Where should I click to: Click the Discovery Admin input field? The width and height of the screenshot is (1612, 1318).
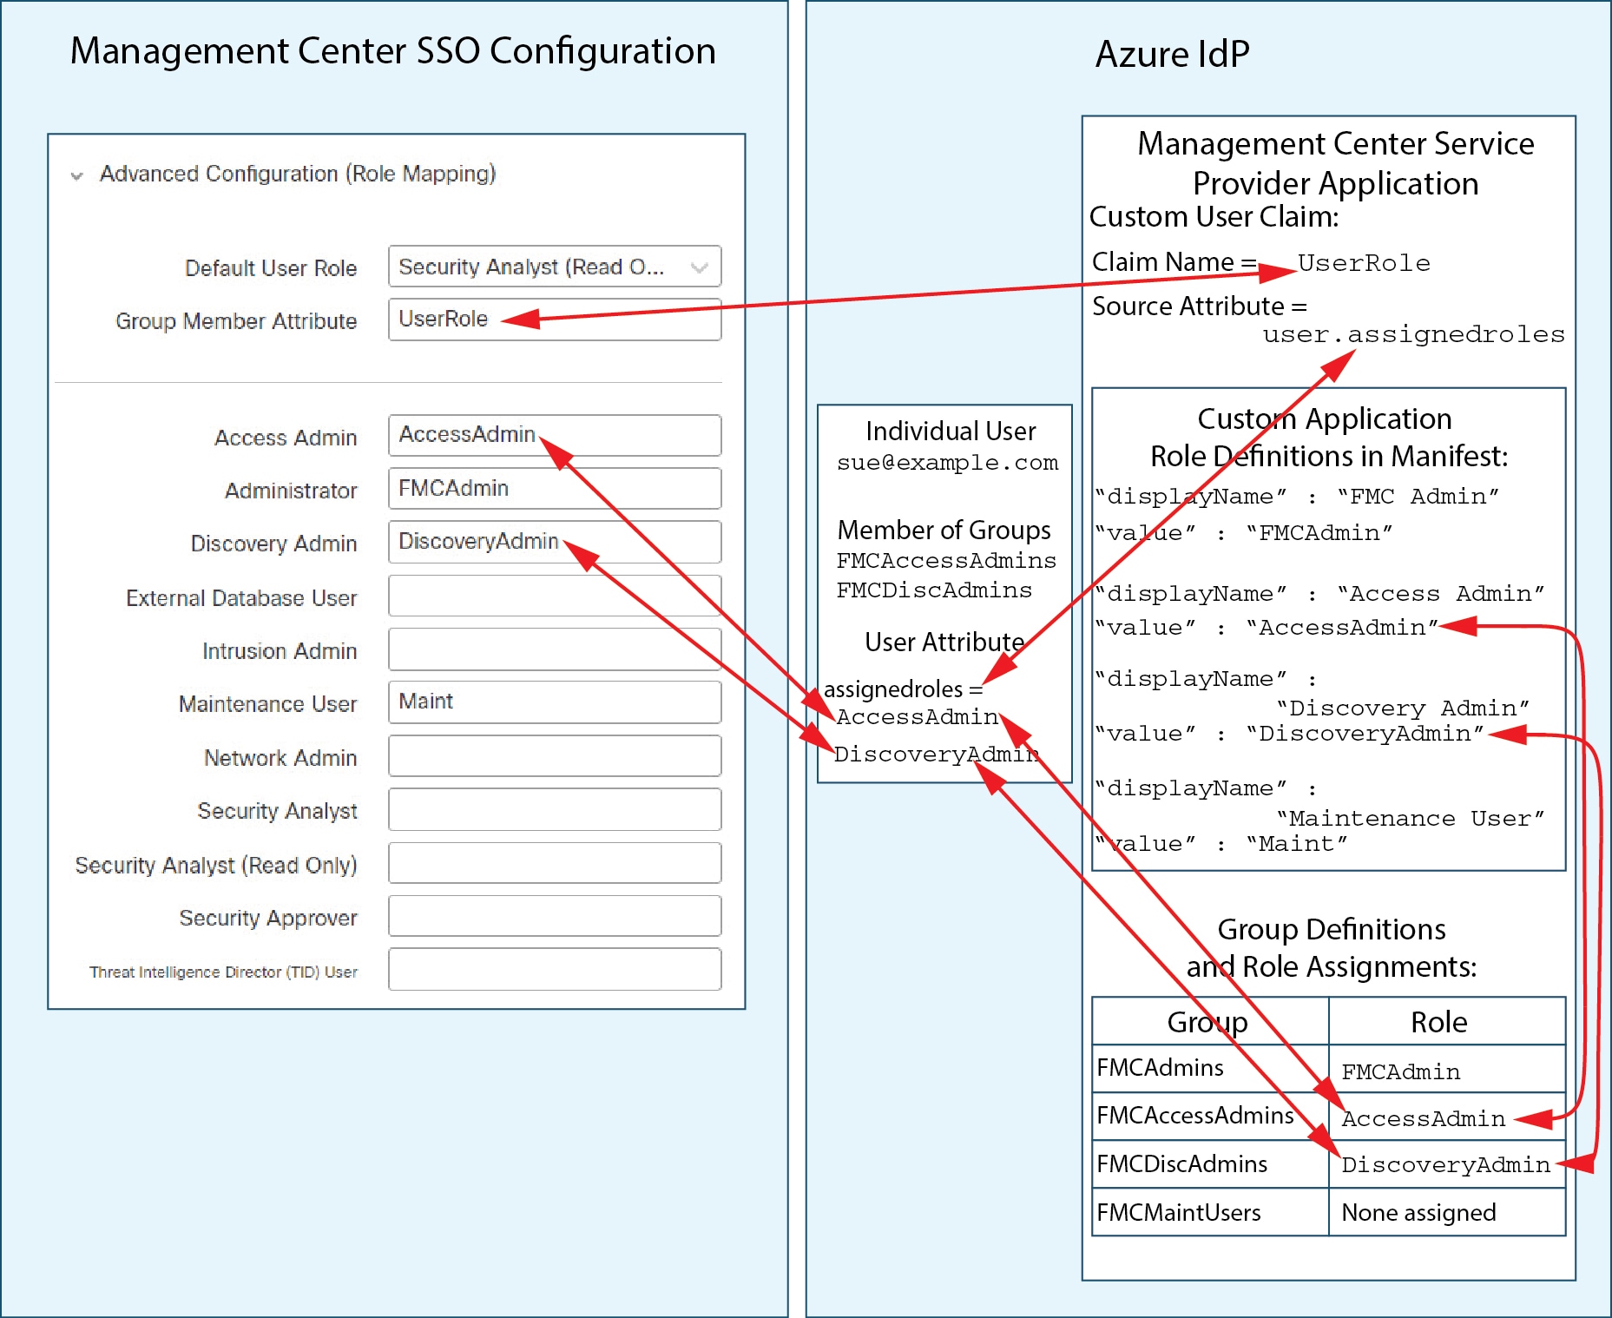pyautogui.click(x=555, y=542)
